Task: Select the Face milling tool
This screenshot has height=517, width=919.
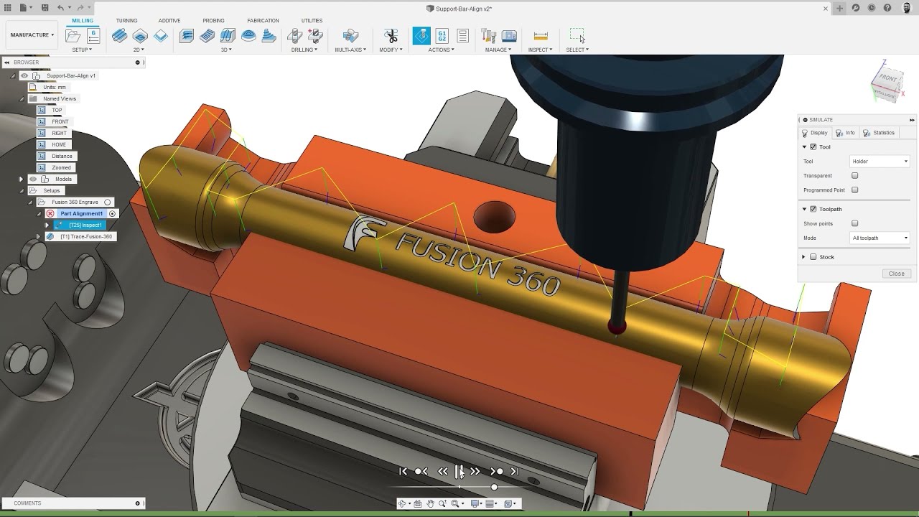Action: (x=161, y=36)
